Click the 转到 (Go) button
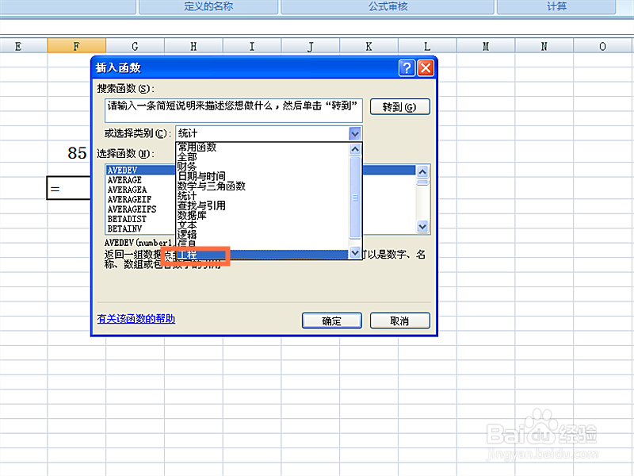 click(399, 107)
